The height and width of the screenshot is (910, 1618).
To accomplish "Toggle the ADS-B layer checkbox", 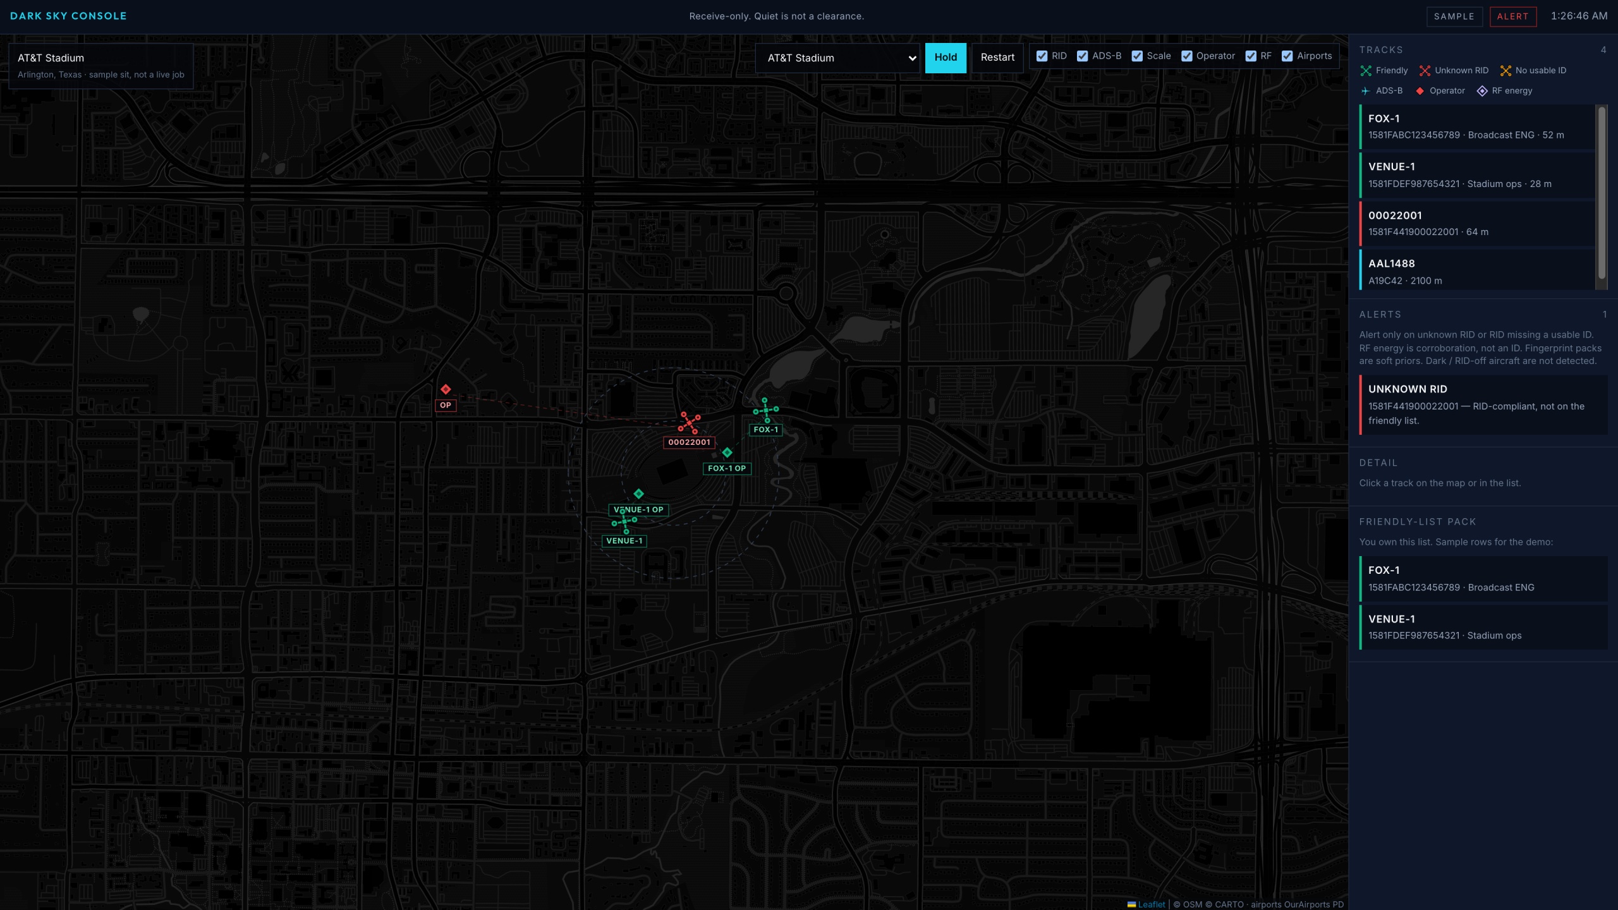I will pyautogui.click(x=1082, y=56).
